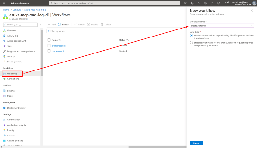The width and height of the screenshot is (257, 148).
Task: Select the Stateful state type radio
Action: point(191,36)
